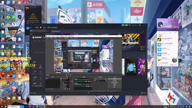
Task: Go to next featured carousel item arrow
Action: coord(143,31)
